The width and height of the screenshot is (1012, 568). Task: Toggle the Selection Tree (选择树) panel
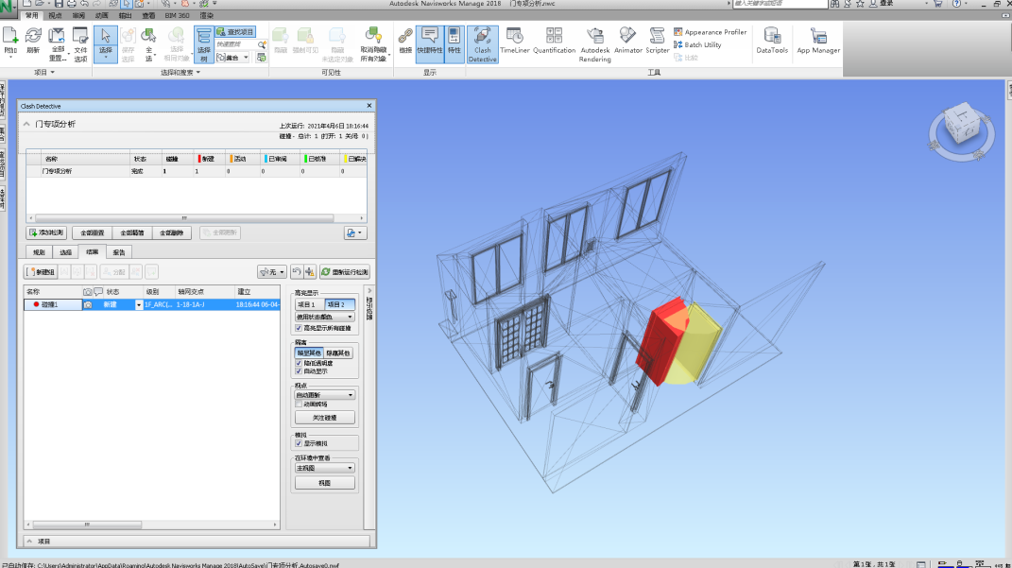(x=204, y=43)
